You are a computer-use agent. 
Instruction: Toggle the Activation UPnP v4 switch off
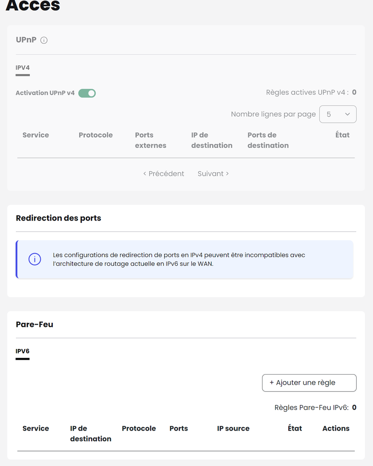pyautogui.click(x=87, y=93)
